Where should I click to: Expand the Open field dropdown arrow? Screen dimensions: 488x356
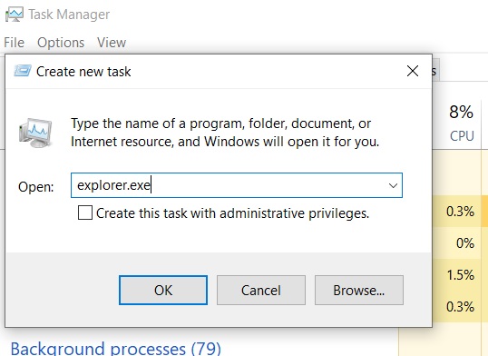pos(393,185)
